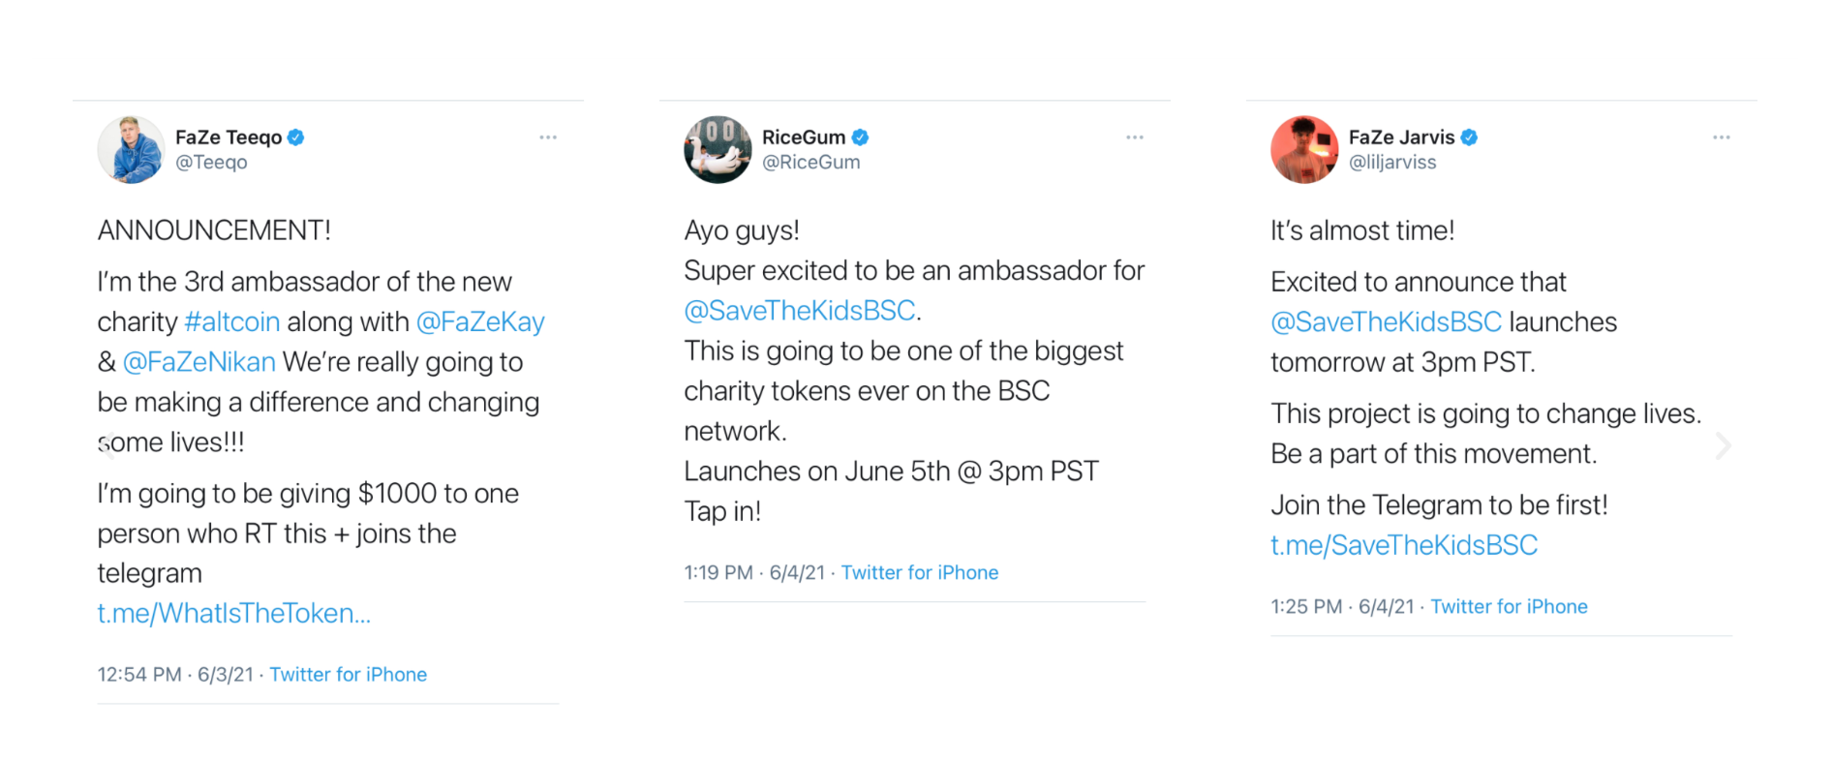The width and height of the screenshot is (1833, 762).
Task: Go to next slide with right chevron
Action: (1723, 446)
